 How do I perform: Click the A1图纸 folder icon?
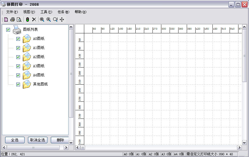click(27, 48)
